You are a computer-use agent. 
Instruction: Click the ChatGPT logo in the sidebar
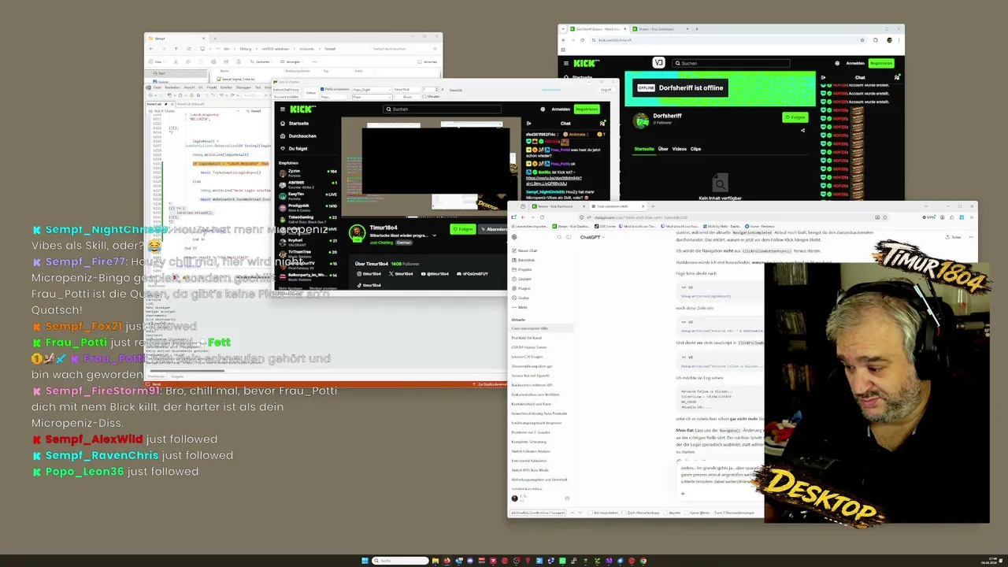pos(514,236)
